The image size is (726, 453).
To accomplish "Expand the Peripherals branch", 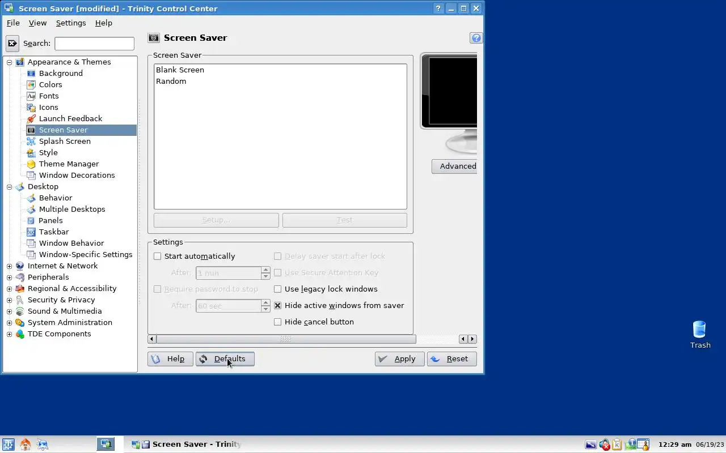I will [x=9, y=277].
